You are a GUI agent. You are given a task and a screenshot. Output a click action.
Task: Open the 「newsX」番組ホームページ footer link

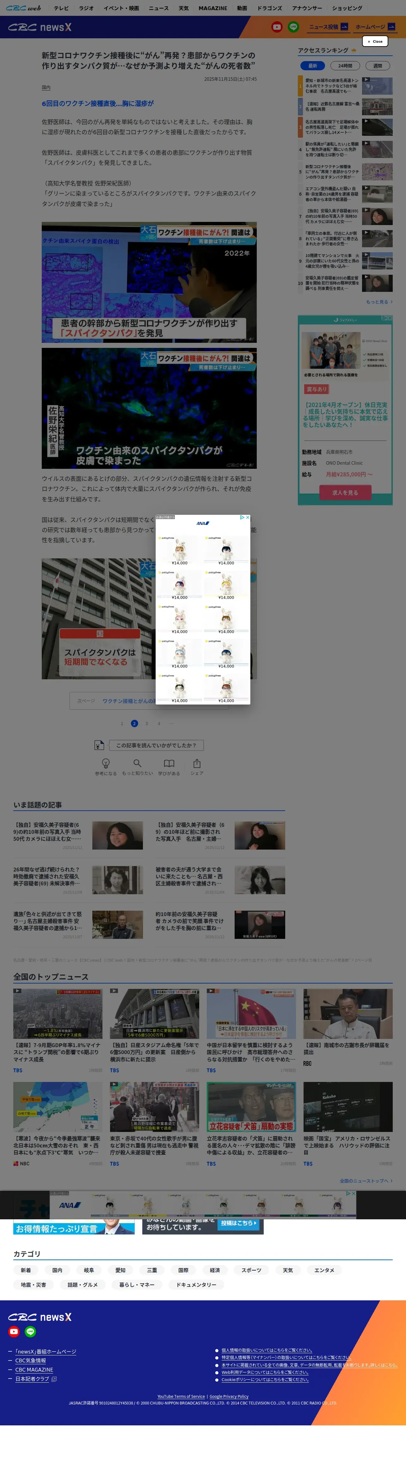click(46, 1352)
